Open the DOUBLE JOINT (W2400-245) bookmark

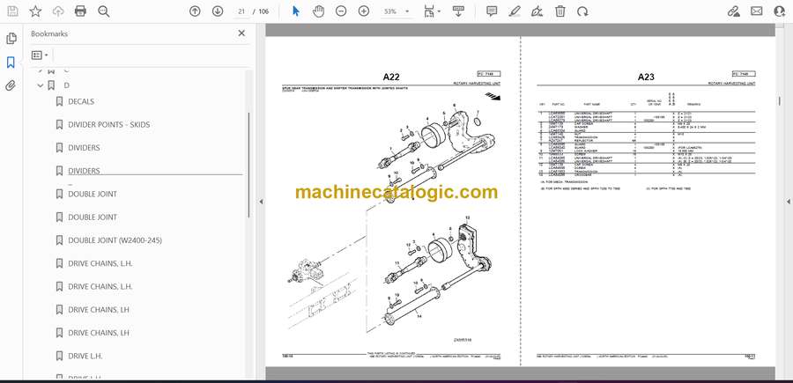pyautogui.click(x=115, y=240)
